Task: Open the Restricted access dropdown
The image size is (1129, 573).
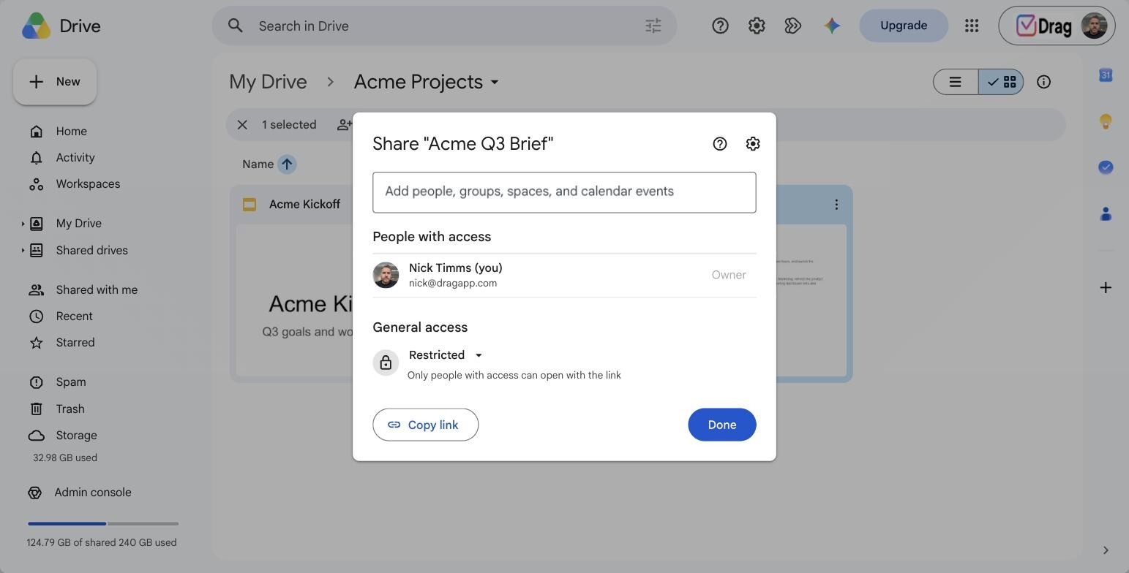Action: tap(446, 355)
